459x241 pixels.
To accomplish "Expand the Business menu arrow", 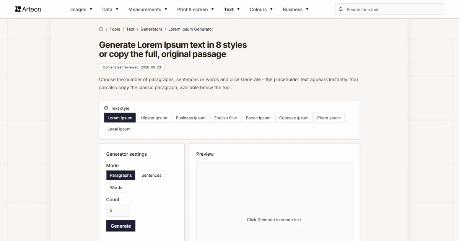I will [x=307, y=9].
